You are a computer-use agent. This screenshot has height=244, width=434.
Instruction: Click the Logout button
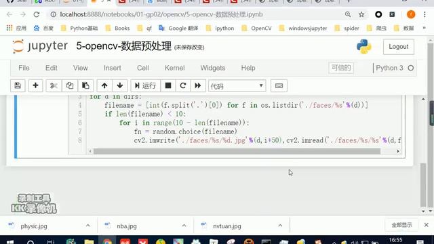[x=399, y=47]
